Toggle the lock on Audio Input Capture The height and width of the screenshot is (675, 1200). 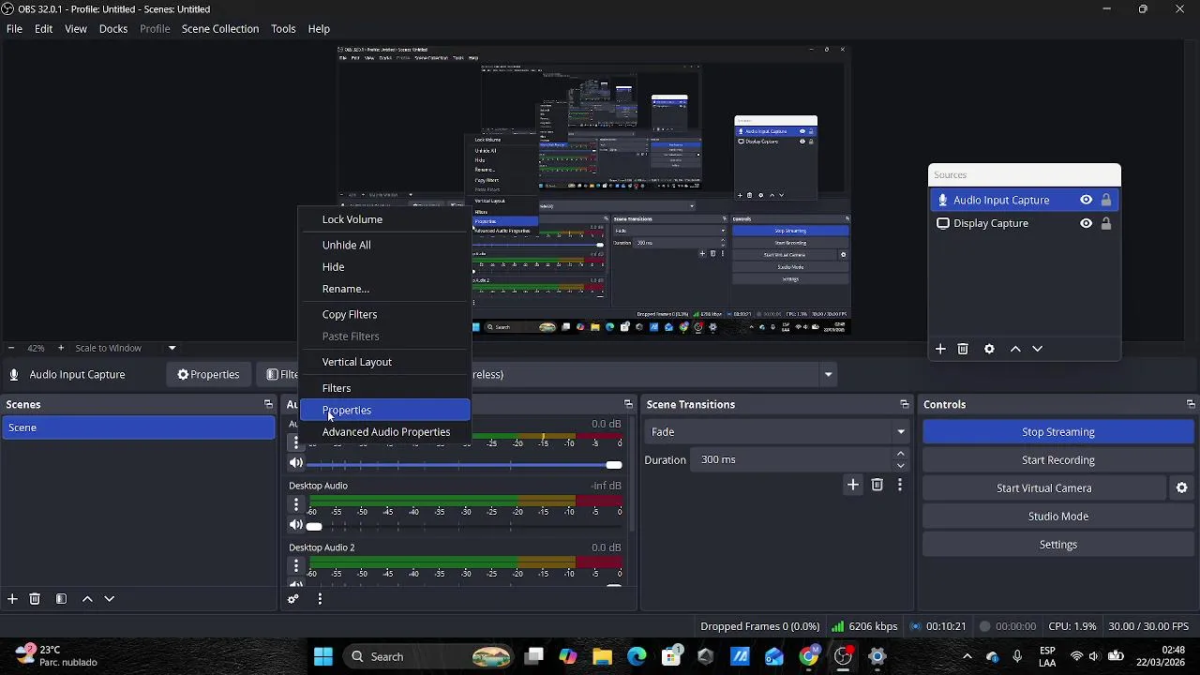[1106, 200]
